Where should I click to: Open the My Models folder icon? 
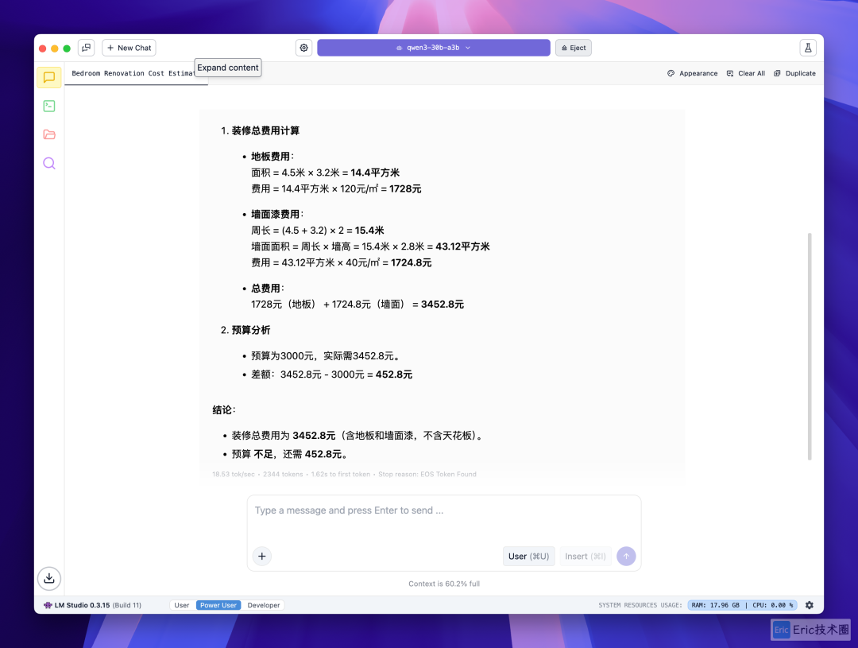[x=49, y=134]
